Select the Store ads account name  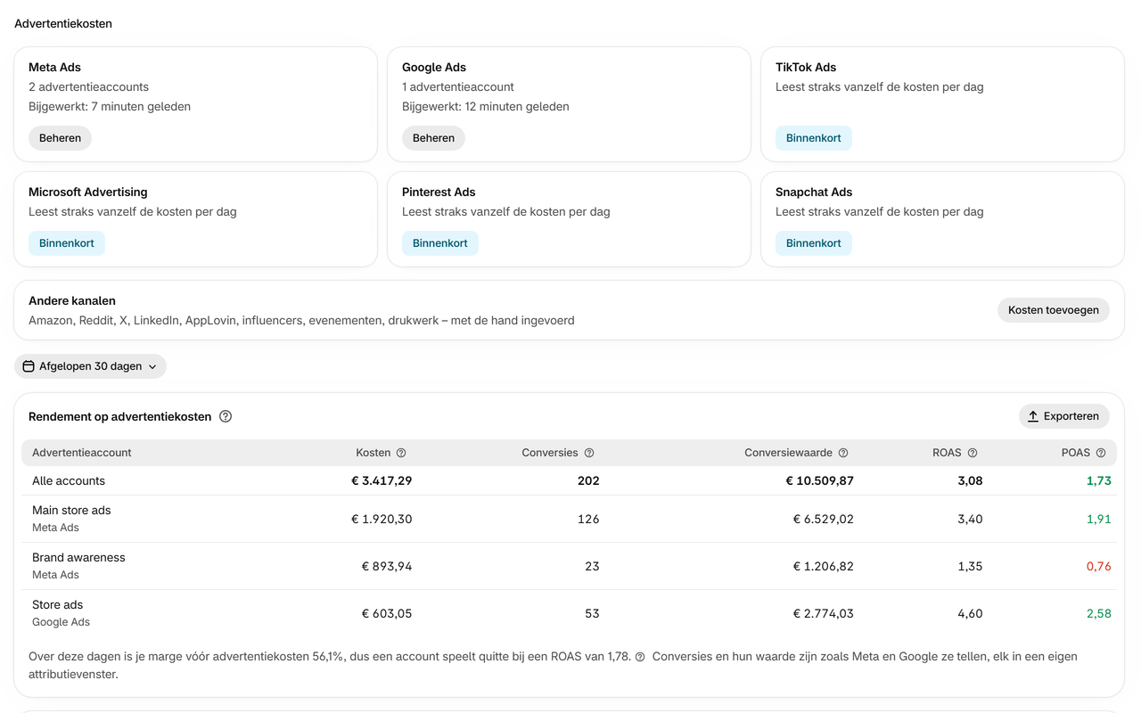58,605
